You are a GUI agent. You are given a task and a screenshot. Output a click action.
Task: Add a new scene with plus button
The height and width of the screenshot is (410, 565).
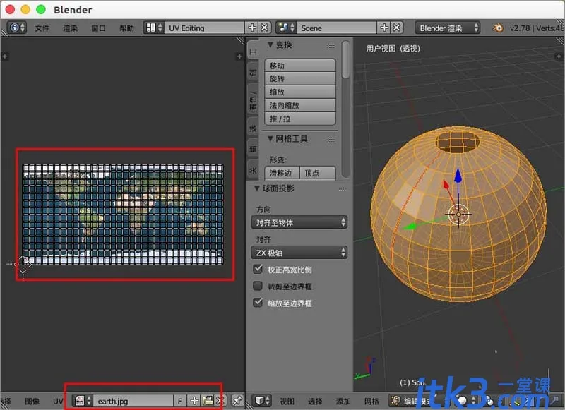coord(384,28)
